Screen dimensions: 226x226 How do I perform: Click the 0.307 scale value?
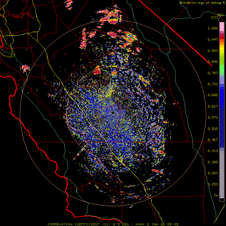click(213, 173)
